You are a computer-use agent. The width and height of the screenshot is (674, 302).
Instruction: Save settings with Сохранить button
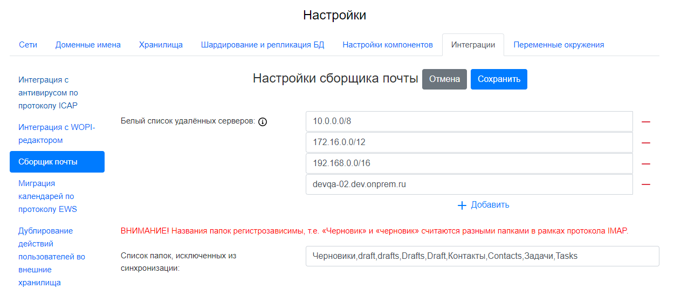pos(499,79)
